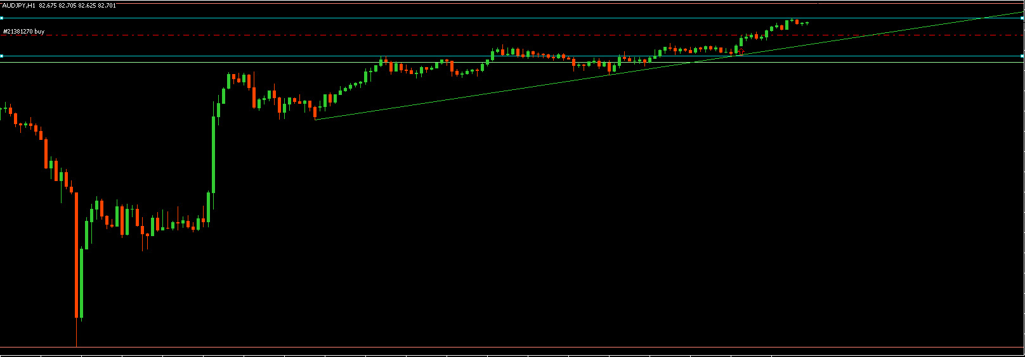Click the red buy entry arrow marker

coord(741,51)
